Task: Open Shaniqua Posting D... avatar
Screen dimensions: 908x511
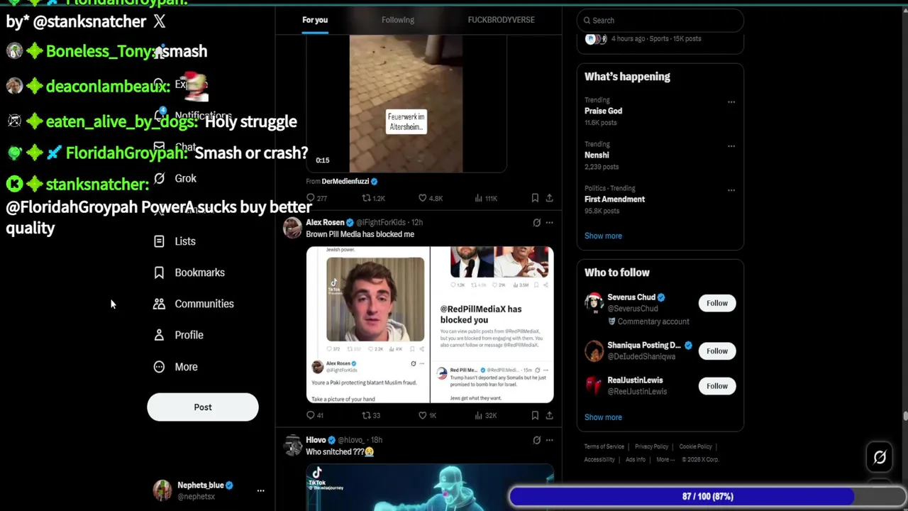Action: pos(594,350)
